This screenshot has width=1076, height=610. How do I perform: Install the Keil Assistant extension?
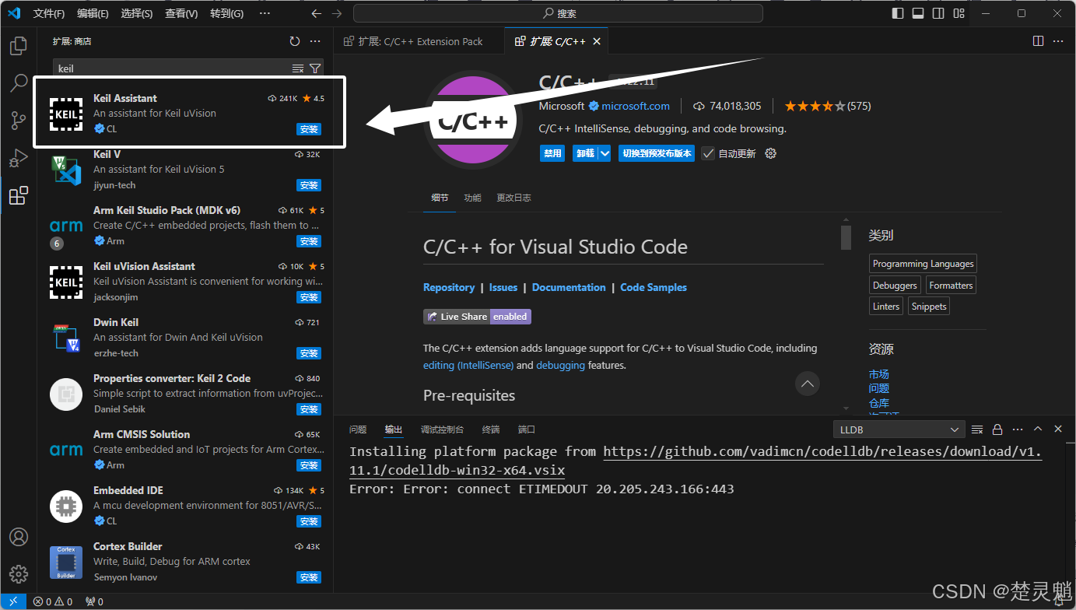309,129
